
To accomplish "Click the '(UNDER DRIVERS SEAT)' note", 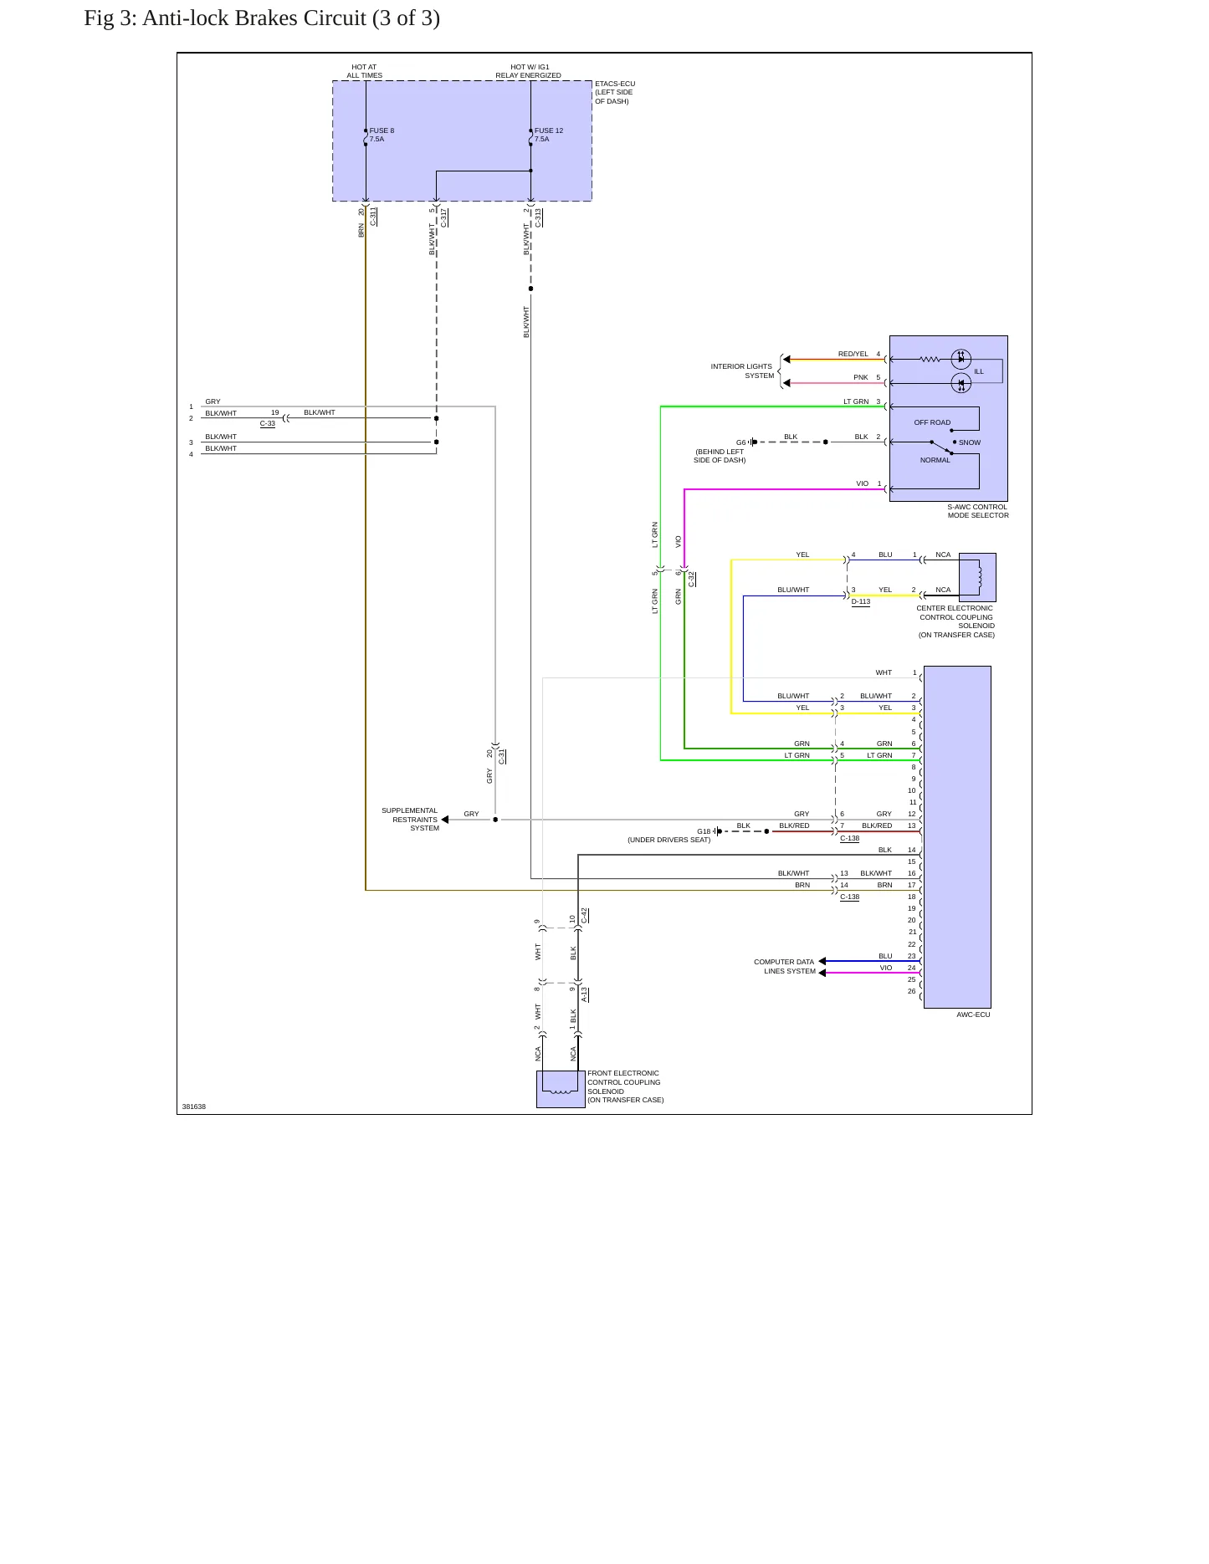I will click(x=669, y=840).
